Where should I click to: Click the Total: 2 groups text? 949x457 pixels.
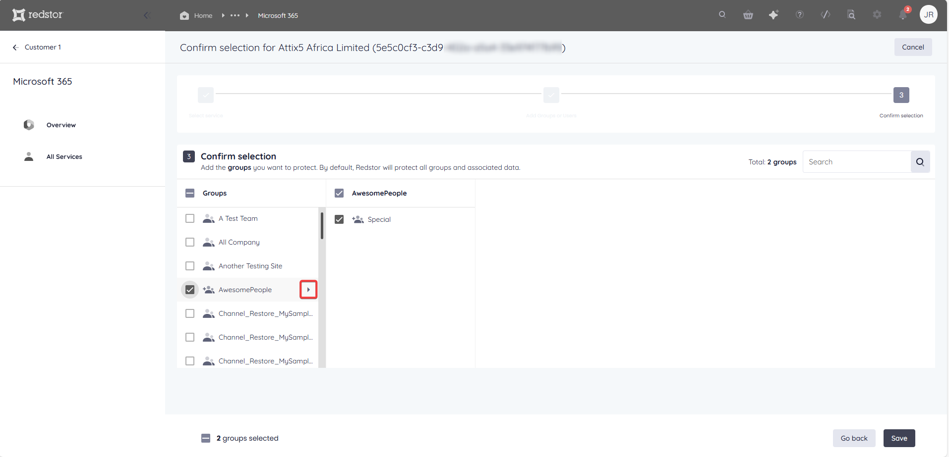tap(772, 162)
